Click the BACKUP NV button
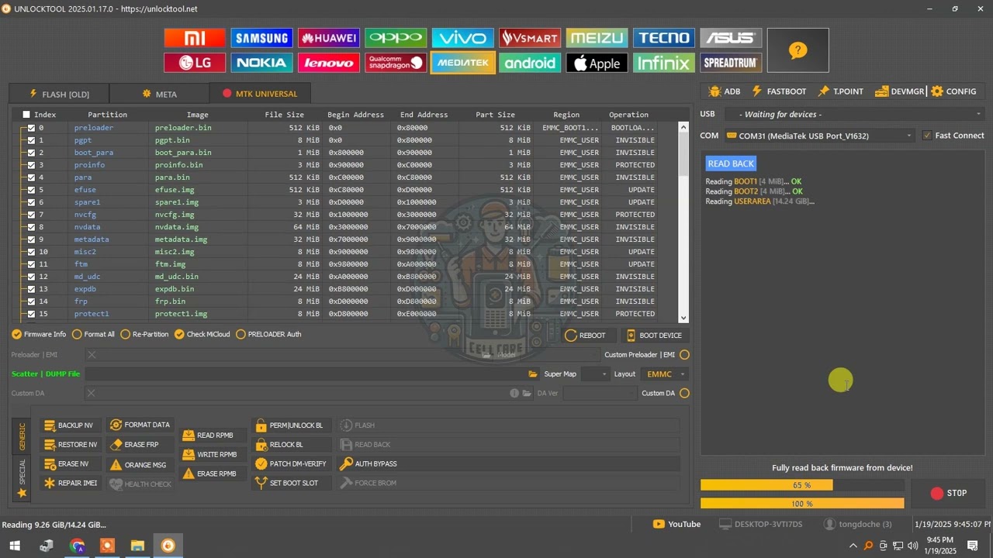 tap(70, 425)
